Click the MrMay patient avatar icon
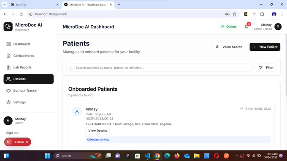The width and height of the screenshot is (287, 161). tap(77, 111)
